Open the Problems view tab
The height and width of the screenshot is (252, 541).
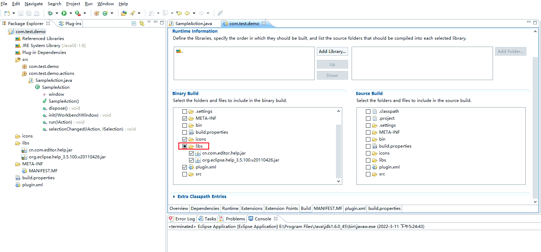click(x=232, y=219)
